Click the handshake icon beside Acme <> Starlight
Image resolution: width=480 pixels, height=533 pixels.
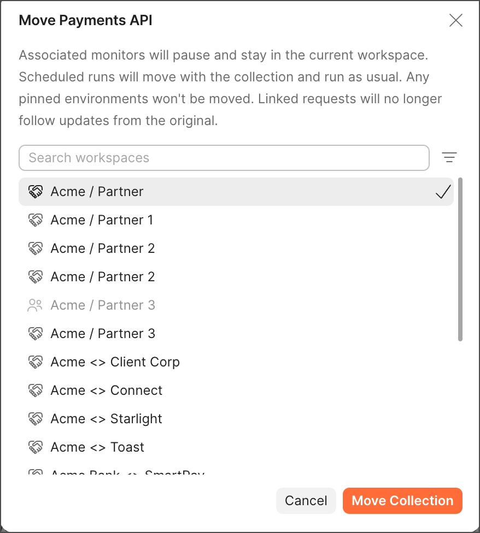35,419
